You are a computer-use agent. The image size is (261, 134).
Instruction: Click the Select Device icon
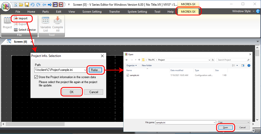[16, 30]
